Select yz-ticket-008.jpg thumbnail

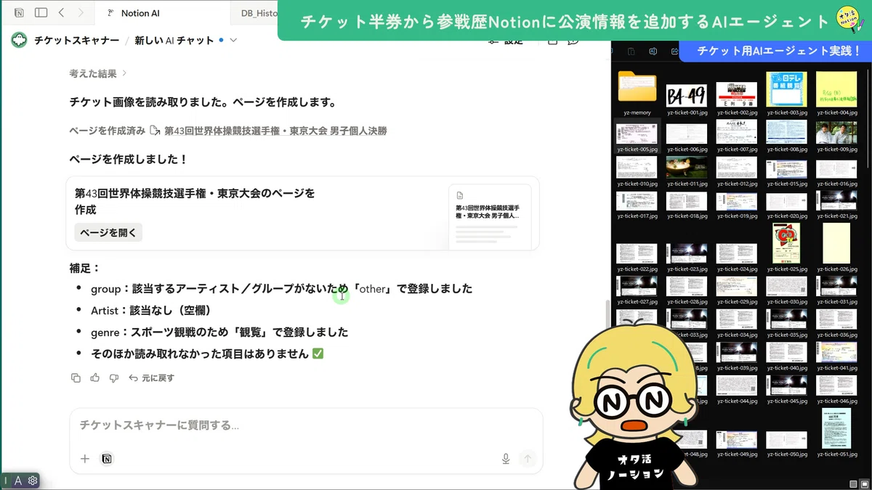tap(786, 132)
